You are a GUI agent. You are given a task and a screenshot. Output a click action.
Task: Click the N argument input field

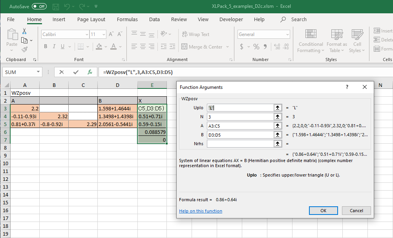tap(240, 117)
